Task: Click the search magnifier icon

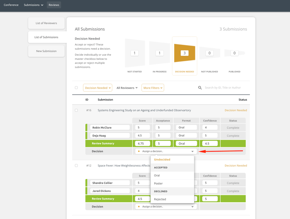Action: click(x=200, y=88)
